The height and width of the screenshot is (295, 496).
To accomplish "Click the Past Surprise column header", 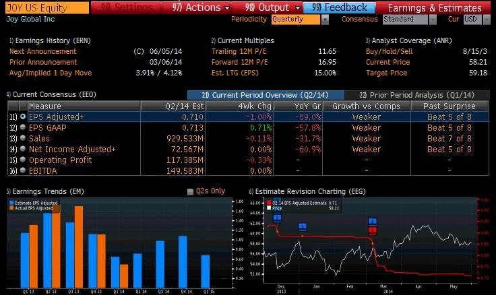I will [x=449, y=106].
